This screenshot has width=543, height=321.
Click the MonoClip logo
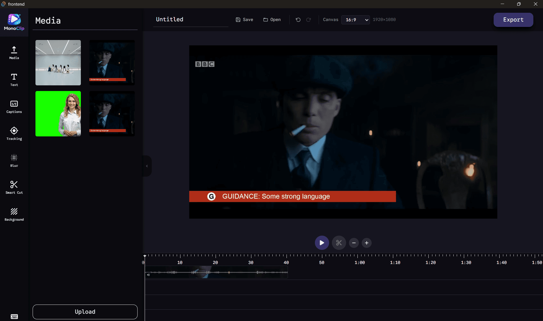[14, 22]
